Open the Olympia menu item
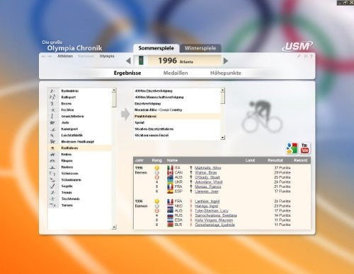 tap(107, 56)
